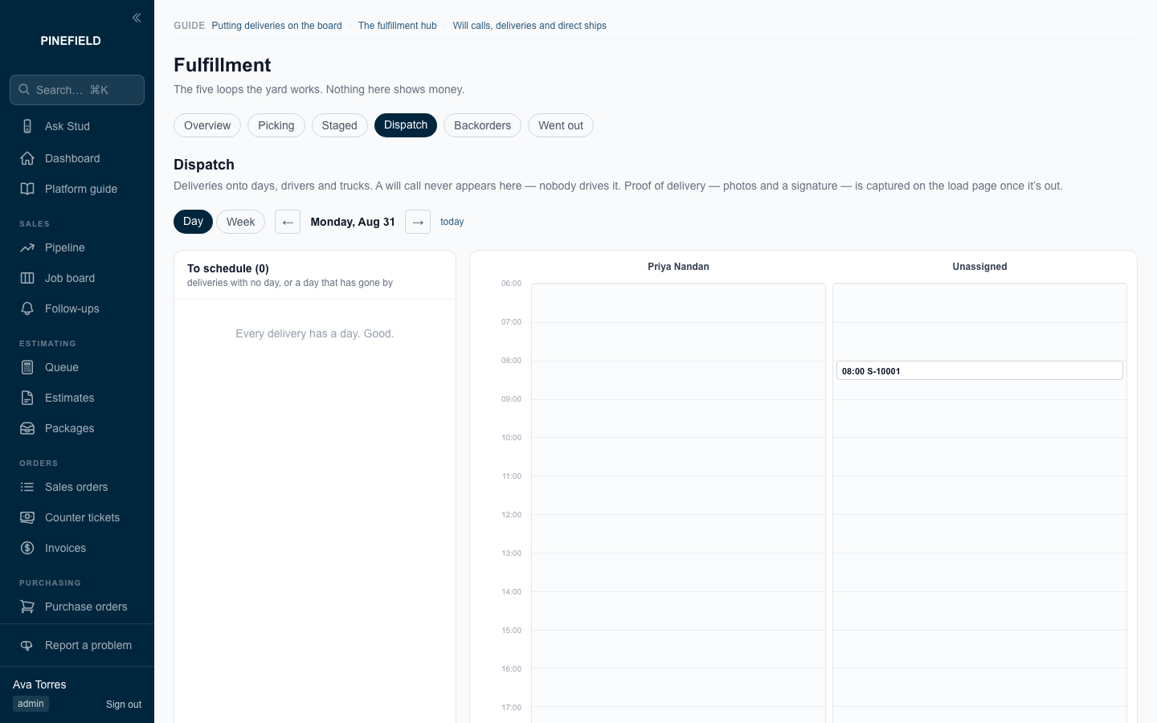Open Follow-ups
Image resolution: width=1157 pixels, height=723 pixels.
click(77, 308)
